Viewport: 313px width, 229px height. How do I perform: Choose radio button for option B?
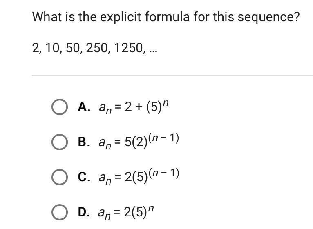click(x=60, y=142)
